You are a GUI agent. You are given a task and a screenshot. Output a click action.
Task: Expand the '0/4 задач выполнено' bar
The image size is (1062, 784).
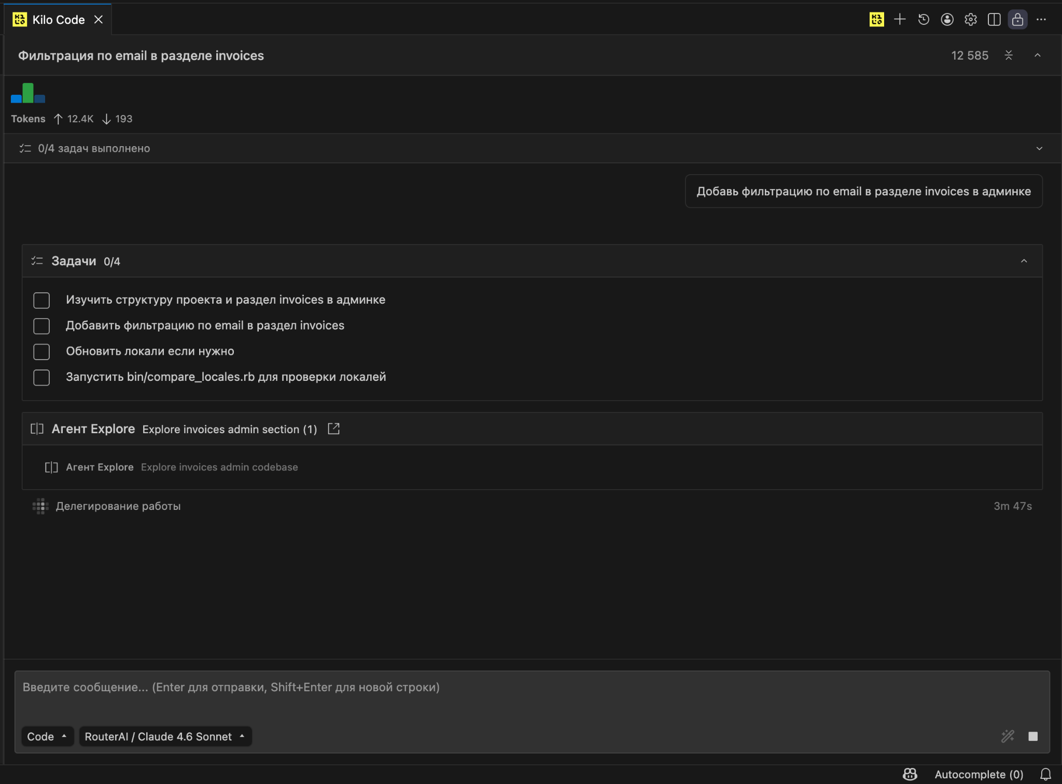click(x=1039, y=149)
